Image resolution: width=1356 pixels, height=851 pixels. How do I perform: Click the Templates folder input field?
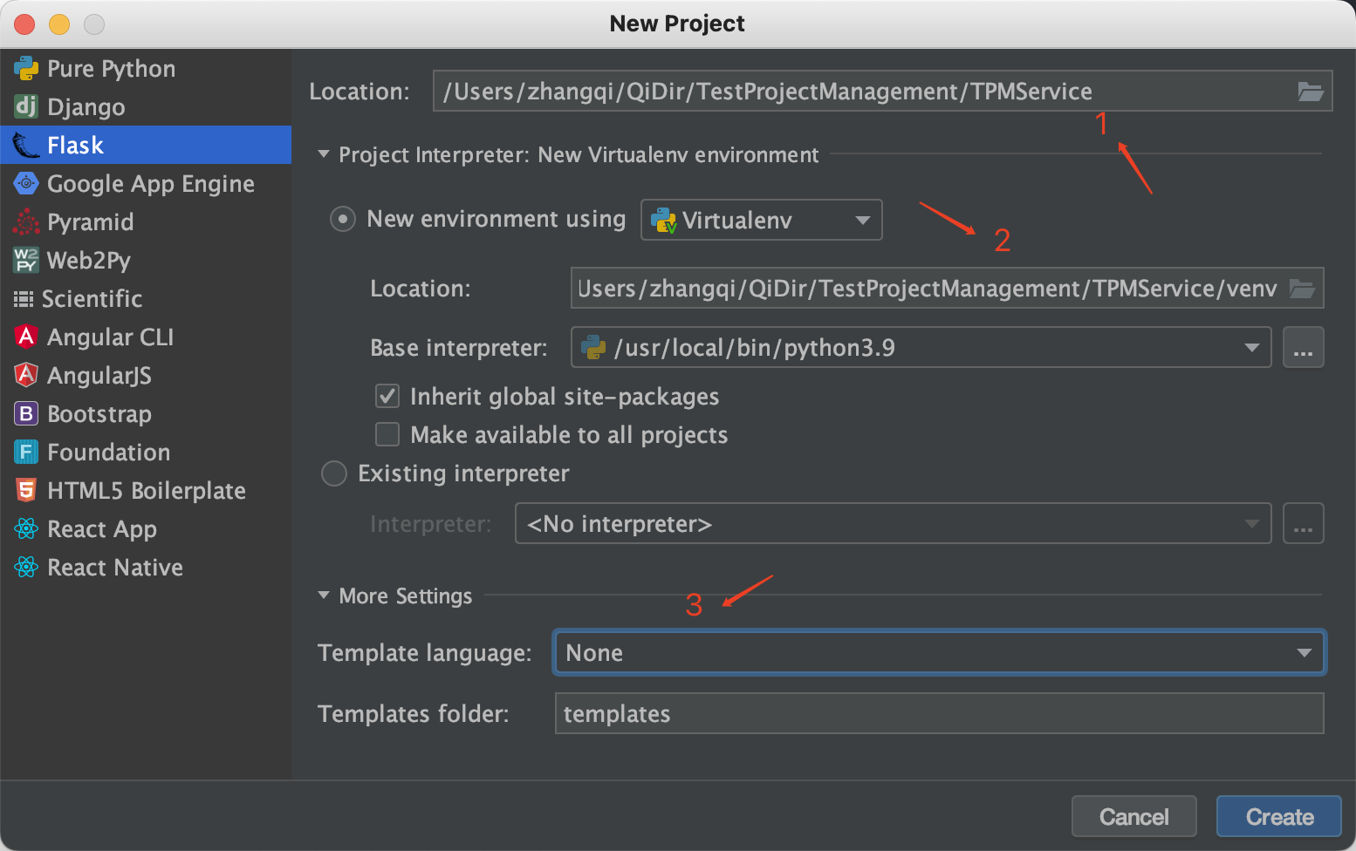tap(940, 713)
